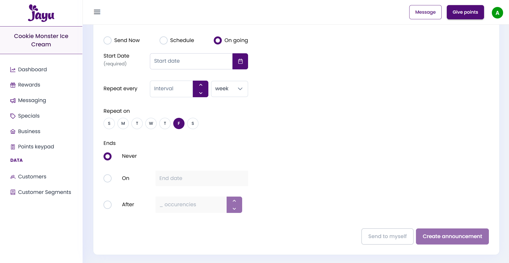Open the hamburger menu to collapse sidebar

[97, 12]
